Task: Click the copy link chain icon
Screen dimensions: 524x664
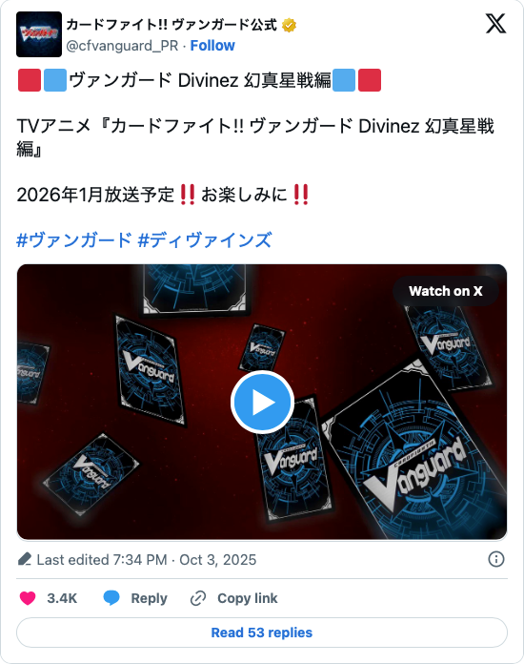Action: click(198, 598)
